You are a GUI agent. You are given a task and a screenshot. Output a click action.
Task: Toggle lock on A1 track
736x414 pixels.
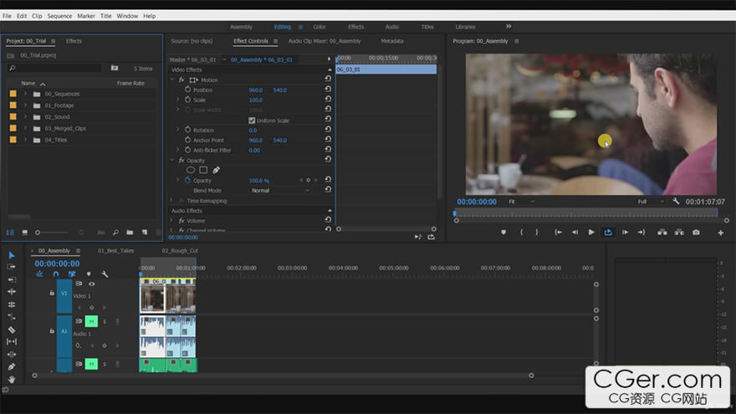(x=52, y=331)
